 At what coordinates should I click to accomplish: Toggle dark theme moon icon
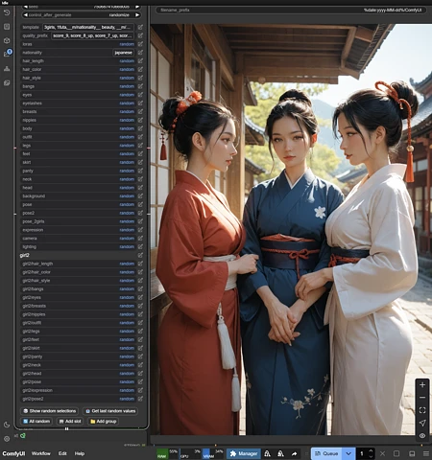[7, 425]
